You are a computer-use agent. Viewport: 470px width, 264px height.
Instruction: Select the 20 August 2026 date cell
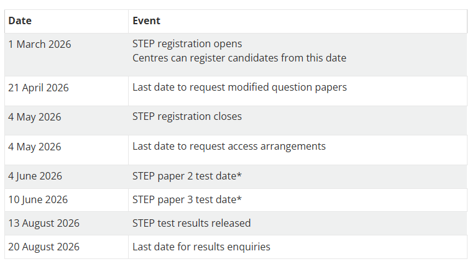coord(44,247)
